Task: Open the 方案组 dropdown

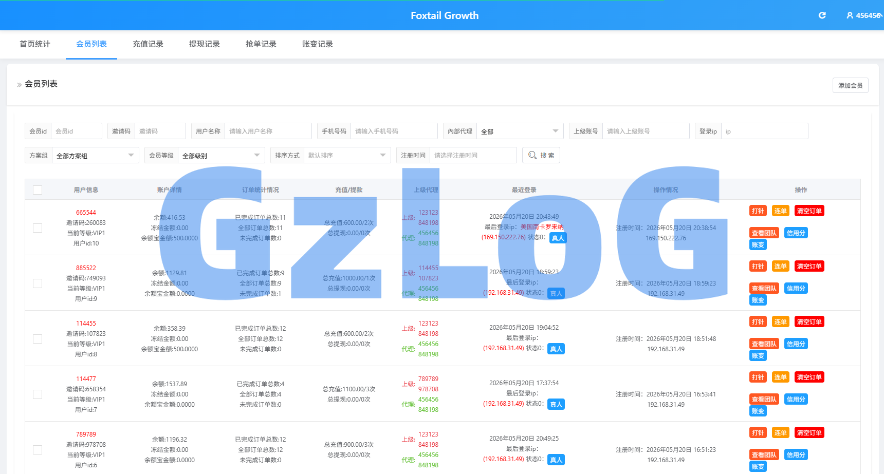Action: coord(95,155)
